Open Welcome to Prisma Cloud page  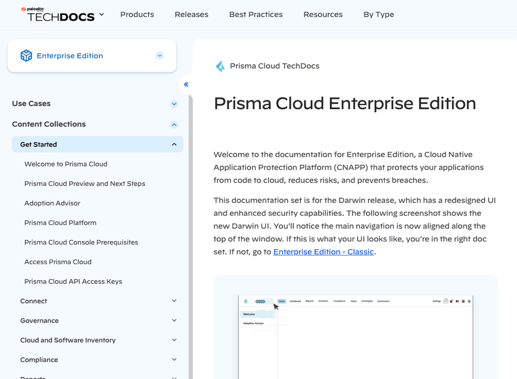tap(66, 164)
